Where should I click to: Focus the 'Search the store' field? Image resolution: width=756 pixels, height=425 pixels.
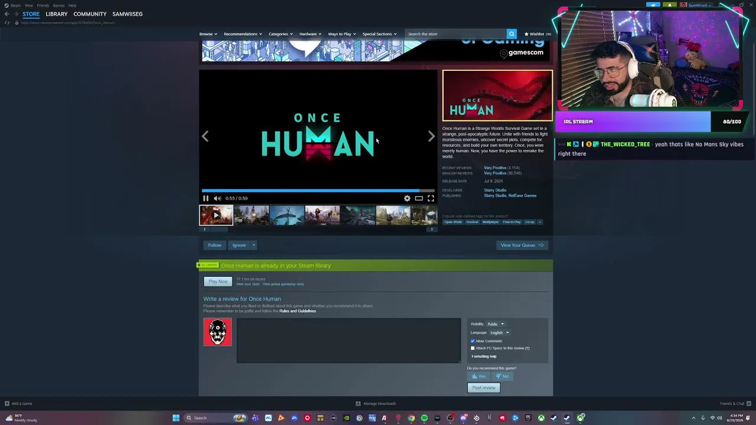coord(456,34)
